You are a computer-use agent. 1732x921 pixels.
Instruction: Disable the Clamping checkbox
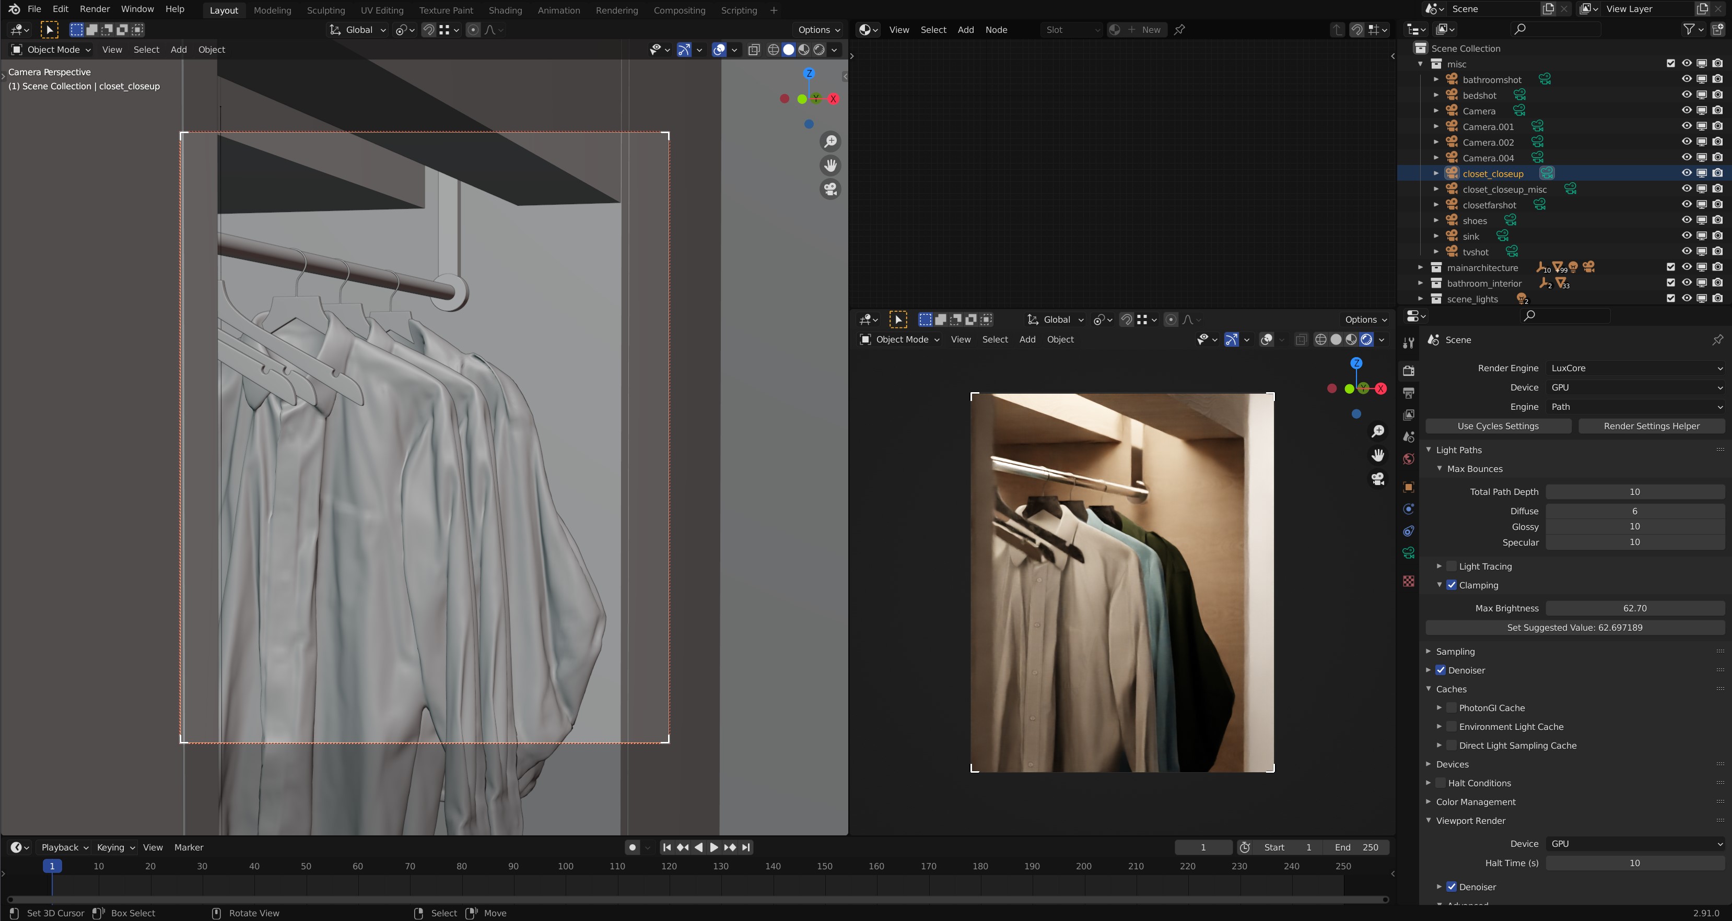tap(1452, 585)
